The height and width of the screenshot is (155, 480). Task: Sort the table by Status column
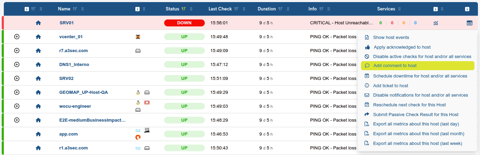183,9
